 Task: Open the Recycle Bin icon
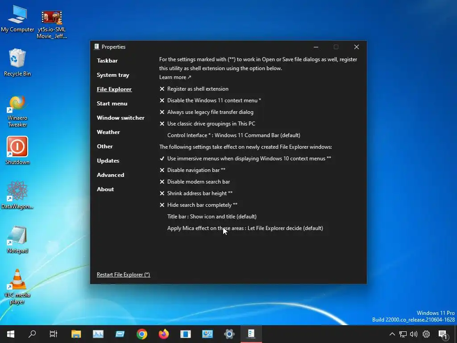point(17,63)
